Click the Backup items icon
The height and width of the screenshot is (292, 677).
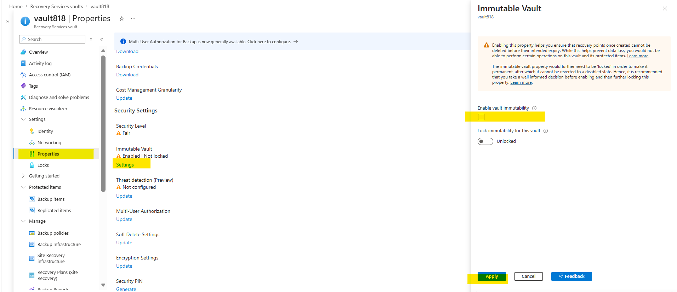point(32,199)
